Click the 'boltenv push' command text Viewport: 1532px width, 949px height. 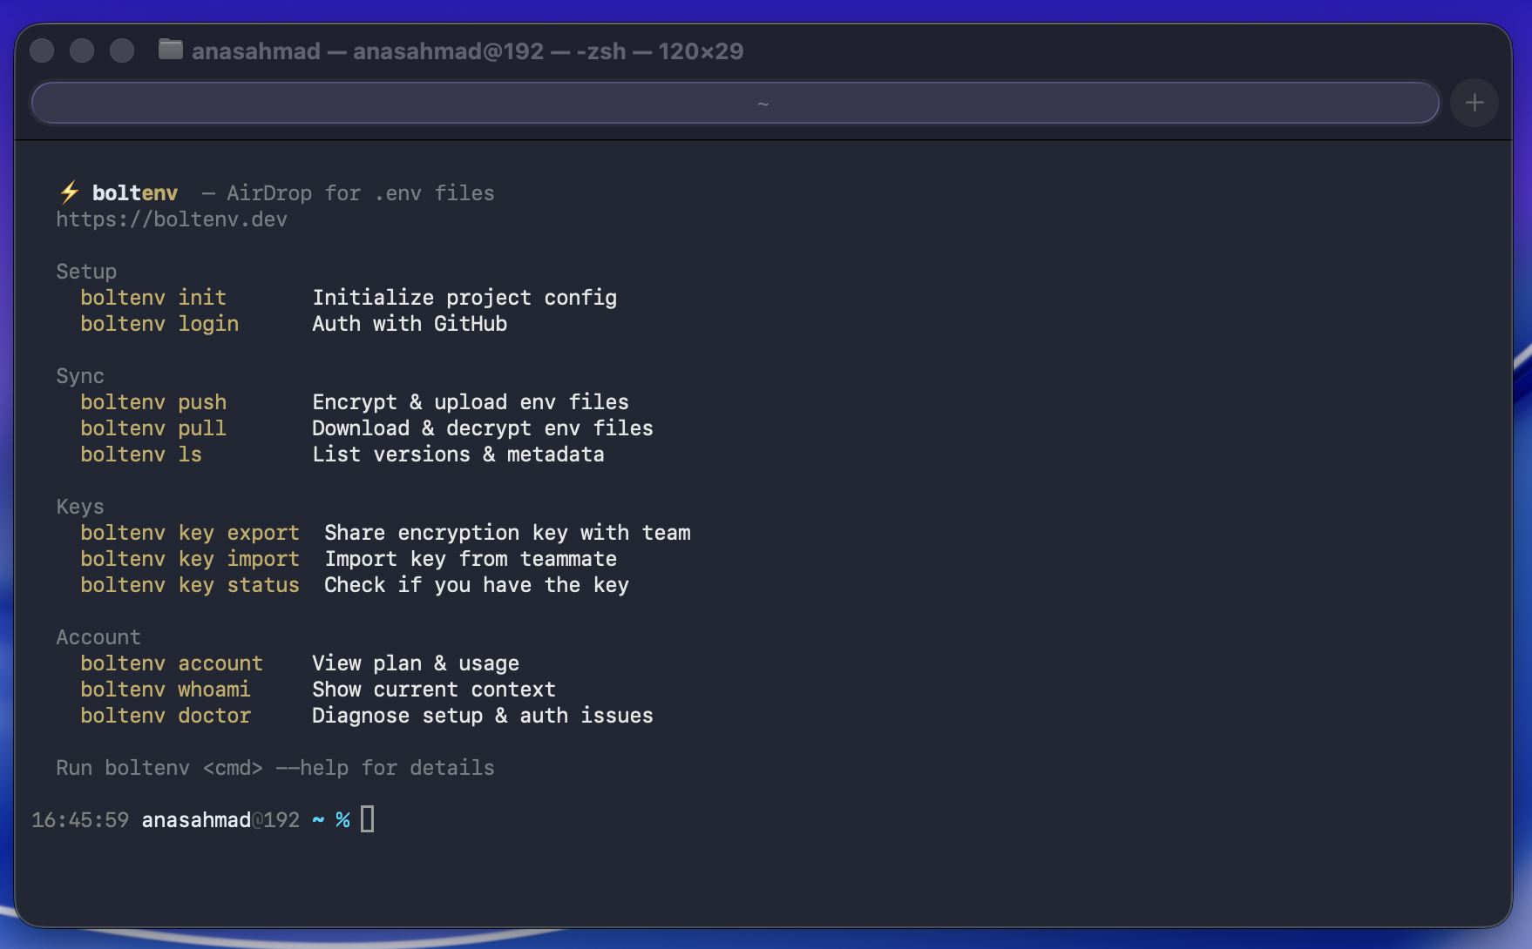tap(153, 402)
